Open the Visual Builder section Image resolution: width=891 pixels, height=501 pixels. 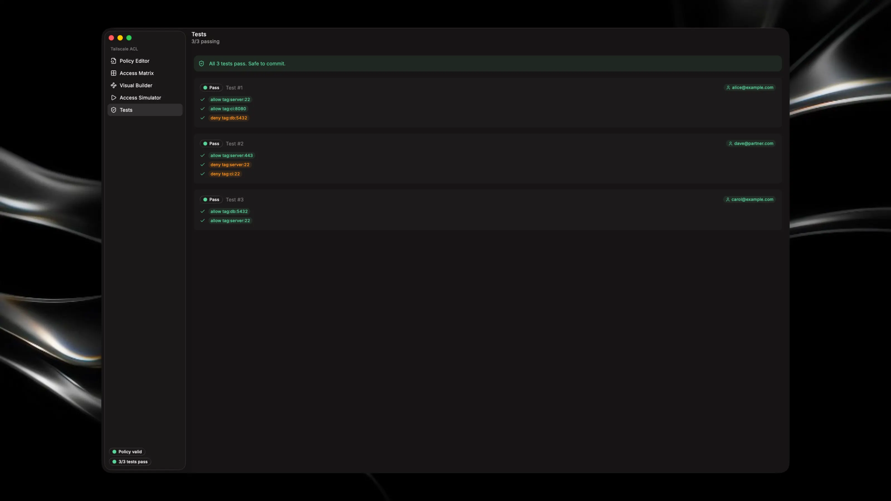[145, 85]
